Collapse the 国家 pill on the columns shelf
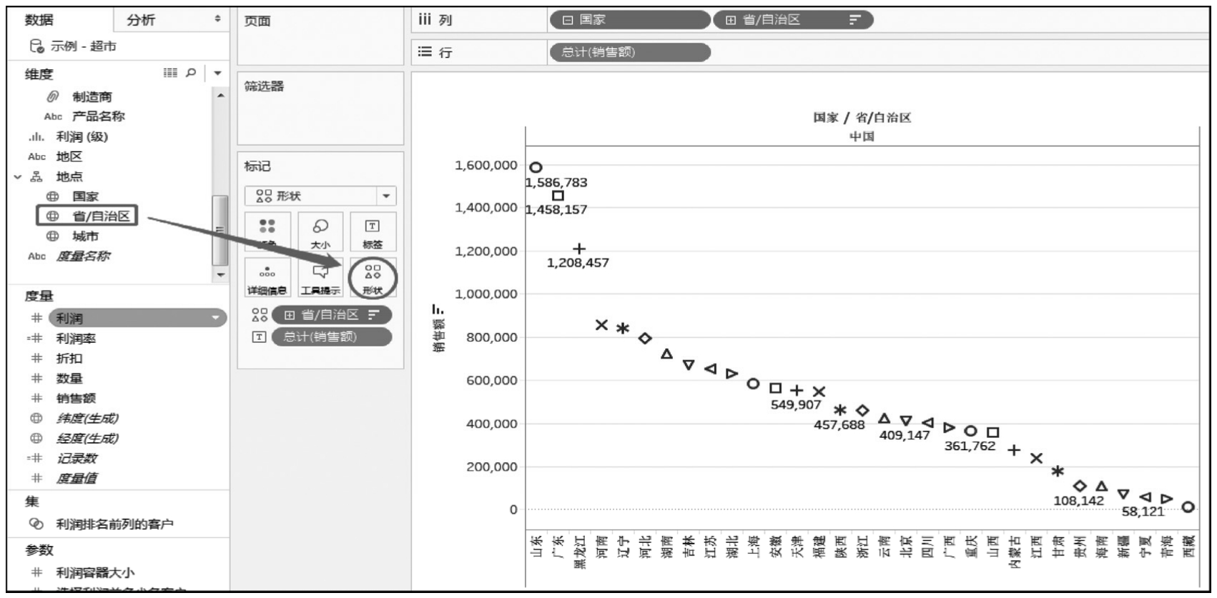The image size is (1217, 598). 568,20
